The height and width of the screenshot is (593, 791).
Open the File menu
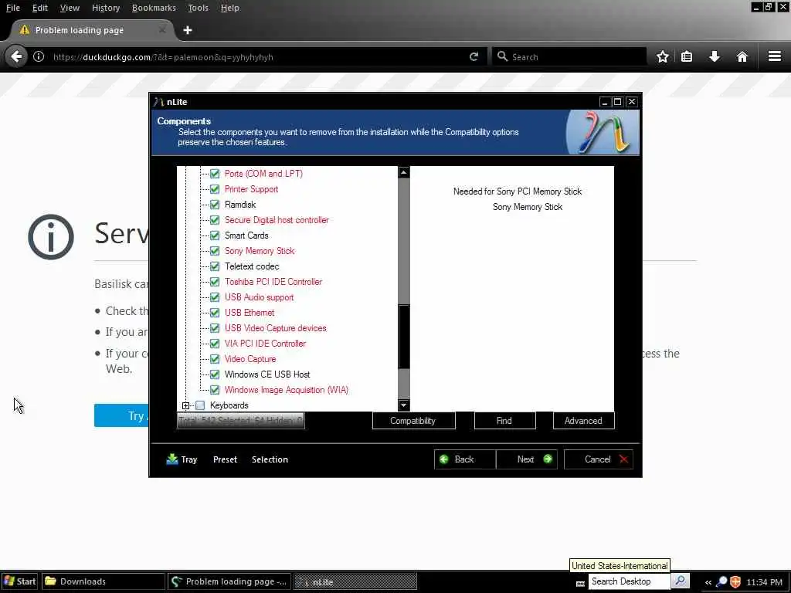click(x=13, y=8)
